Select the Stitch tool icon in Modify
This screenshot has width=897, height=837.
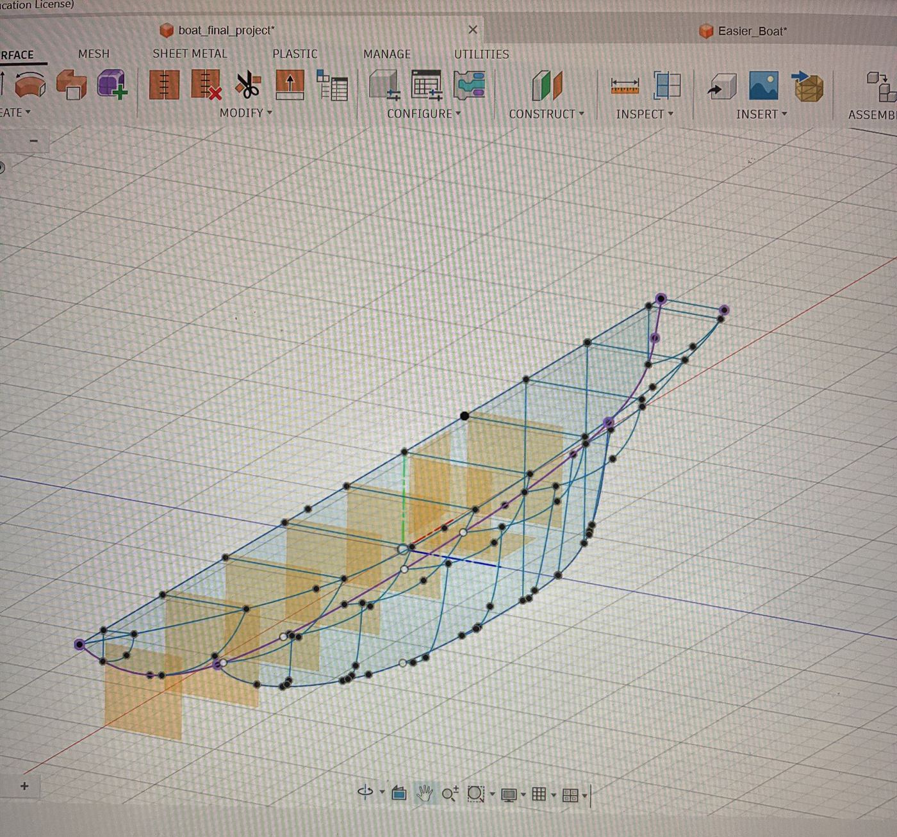[164, 85]
